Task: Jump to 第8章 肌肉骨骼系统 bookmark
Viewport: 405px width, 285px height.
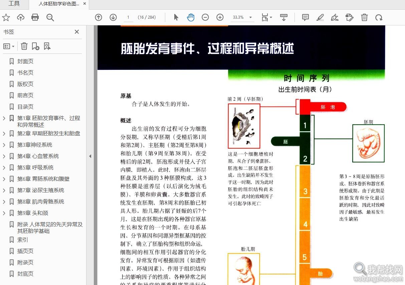Action: (41, 201)
